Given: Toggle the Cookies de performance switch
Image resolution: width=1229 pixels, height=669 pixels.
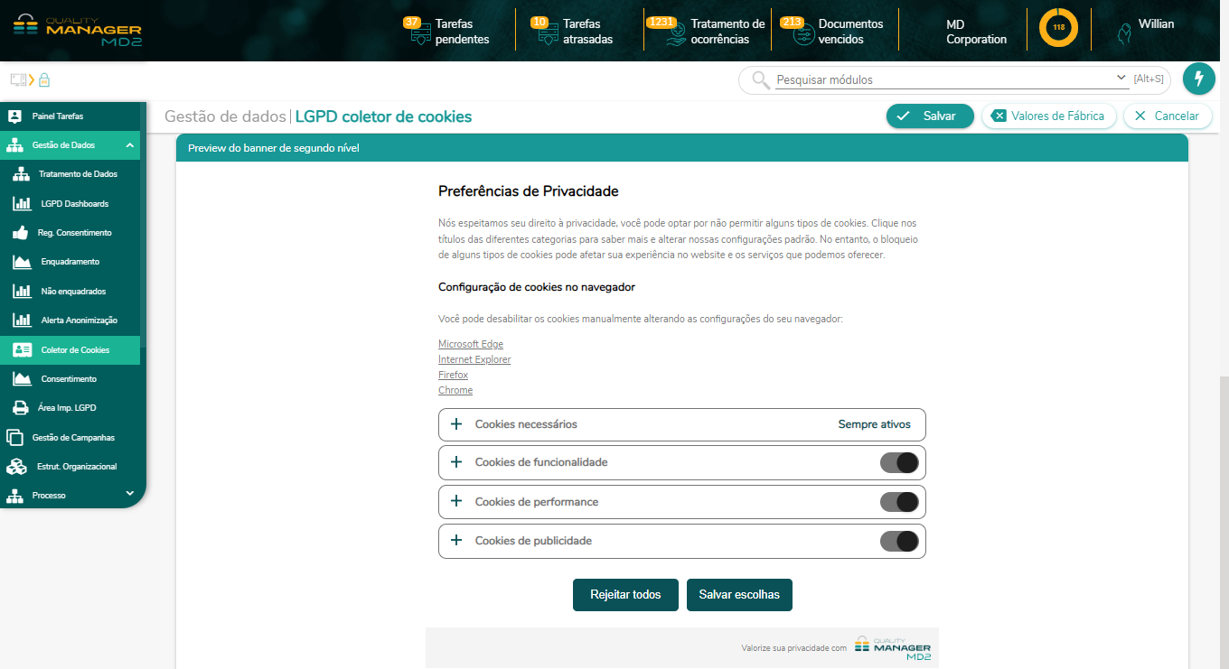Looking at the screenshot, I should [x=899, y=502].
